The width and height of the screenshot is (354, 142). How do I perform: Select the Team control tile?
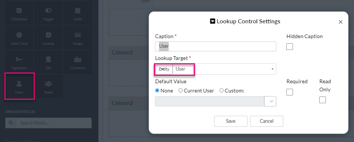(48, 87)
